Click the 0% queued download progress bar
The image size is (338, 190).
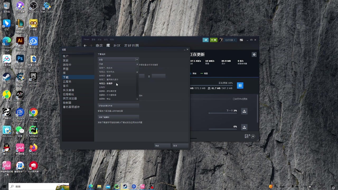(223, 129)
